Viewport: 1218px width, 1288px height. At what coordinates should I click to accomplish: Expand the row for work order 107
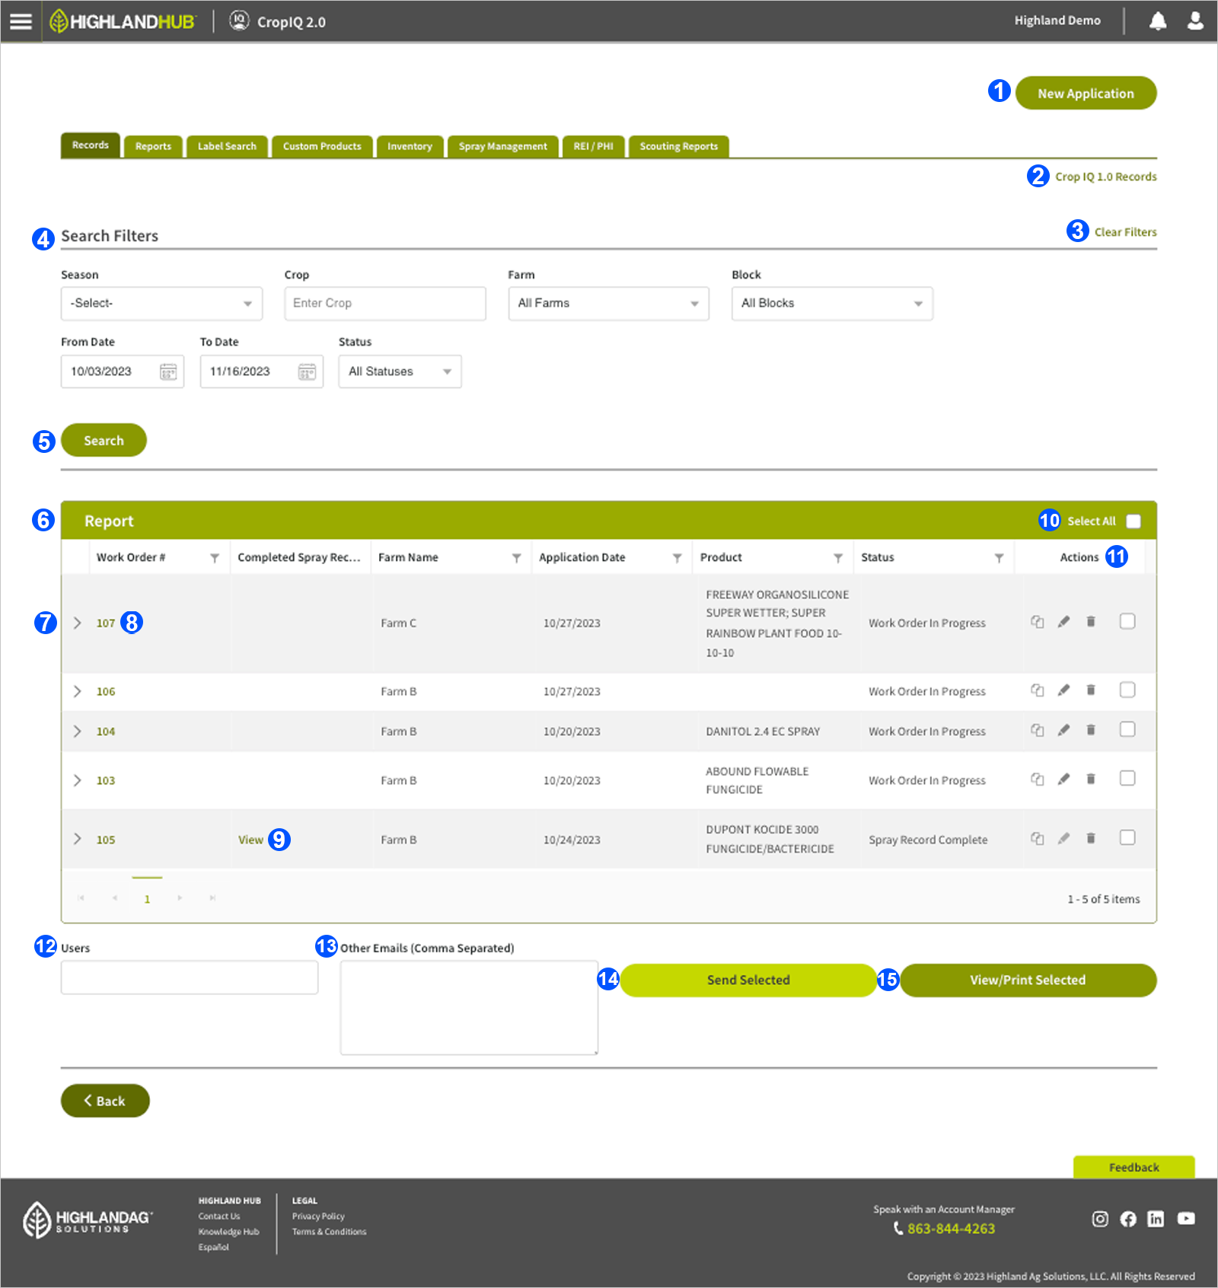[x=77, y=623]
